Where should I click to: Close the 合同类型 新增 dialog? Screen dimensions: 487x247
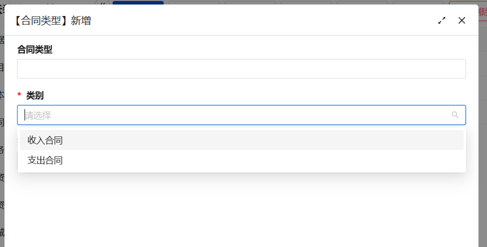click(462, 20)
